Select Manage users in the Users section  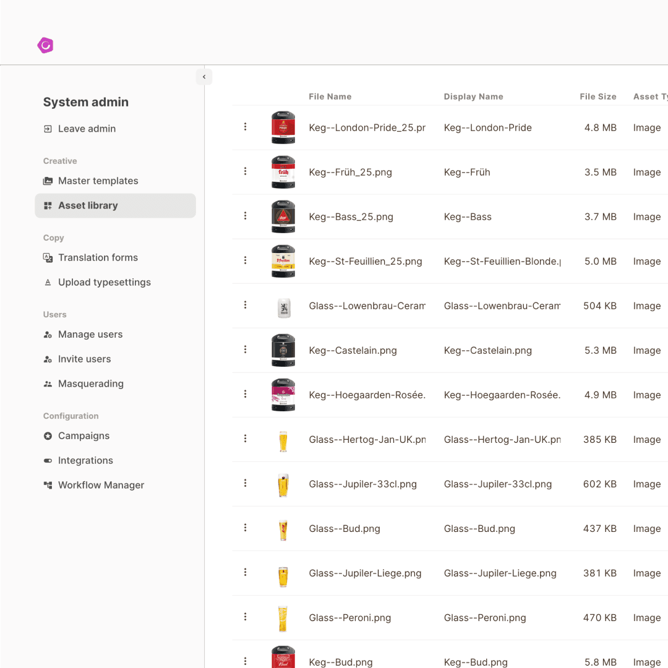pyautogui.click(x=90, y=334)
